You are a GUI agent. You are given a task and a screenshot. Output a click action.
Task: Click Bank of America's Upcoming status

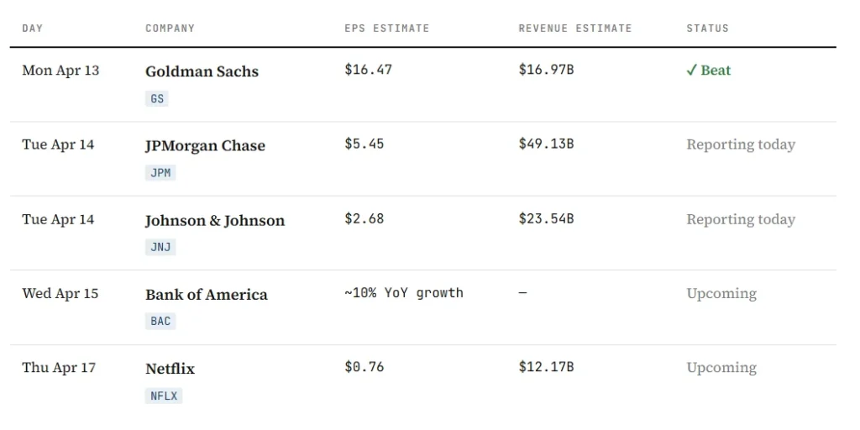pyautogui.click(x=721, y=293)
